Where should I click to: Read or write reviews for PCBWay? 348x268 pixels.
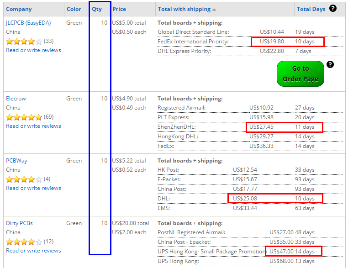tap(33, 188)
